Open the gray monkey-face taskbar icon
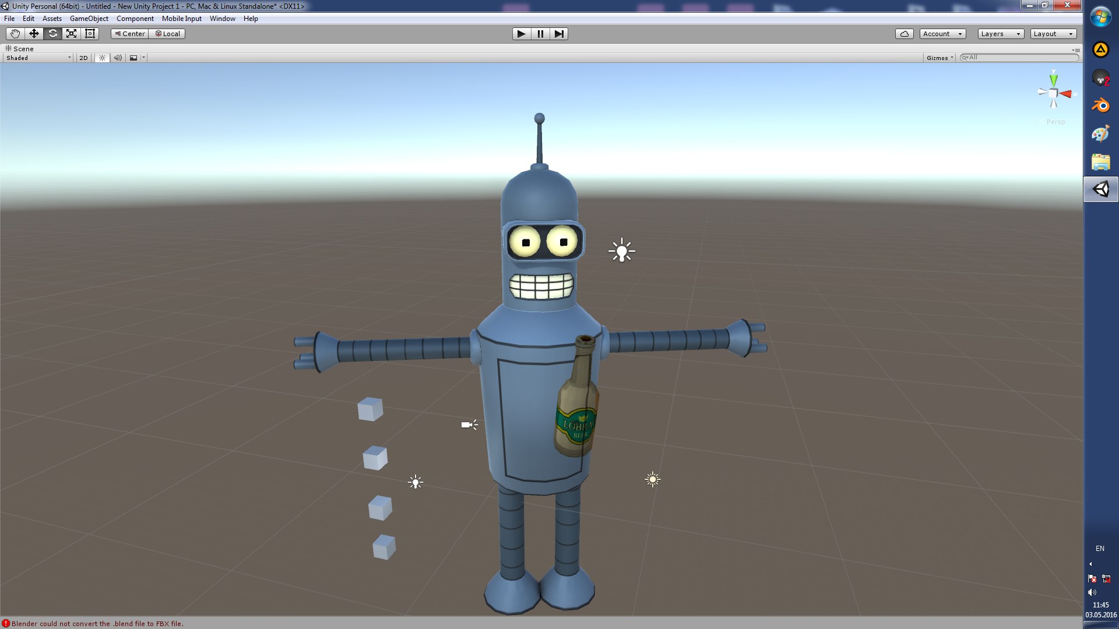Screen dimensions: 1119x629 [x=1101, y=77]
